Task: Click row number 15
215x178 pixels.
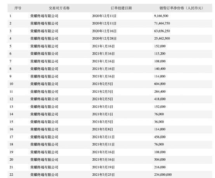Action: (x=11, y=122)
